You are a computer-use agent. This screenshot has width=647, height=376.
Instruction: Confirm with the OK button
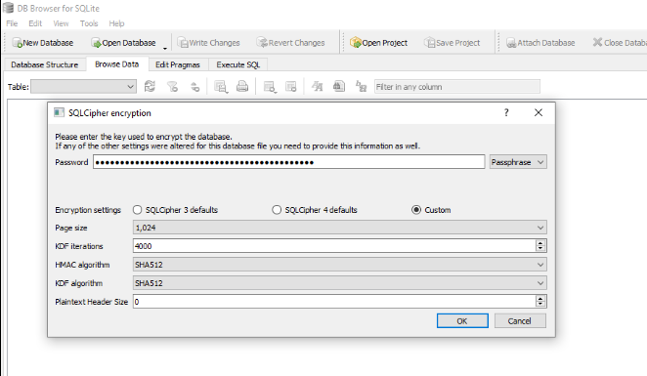coord(462,320)
